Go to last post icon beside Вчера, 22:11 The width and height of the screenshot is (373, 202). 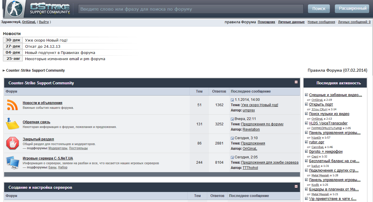click(x=232, y=119)
